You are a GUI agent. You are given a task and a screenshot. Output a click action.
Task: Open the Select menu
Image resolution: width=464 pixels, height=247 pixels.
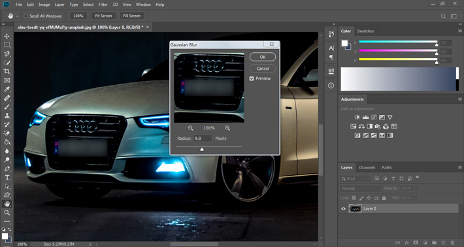click(88, 5)
